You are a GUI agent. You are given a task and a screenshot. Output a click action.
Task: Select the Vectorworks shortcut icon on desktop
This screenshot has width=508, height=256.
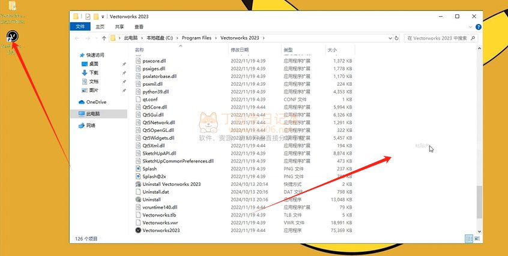pos(13,36)
